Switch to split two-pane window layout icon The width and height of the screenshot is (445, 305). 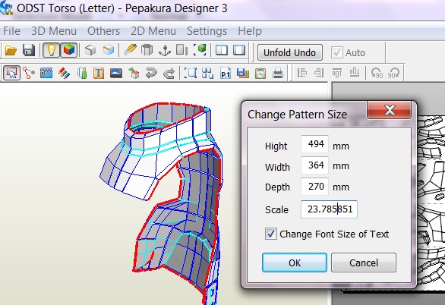(x=222, y=50)
